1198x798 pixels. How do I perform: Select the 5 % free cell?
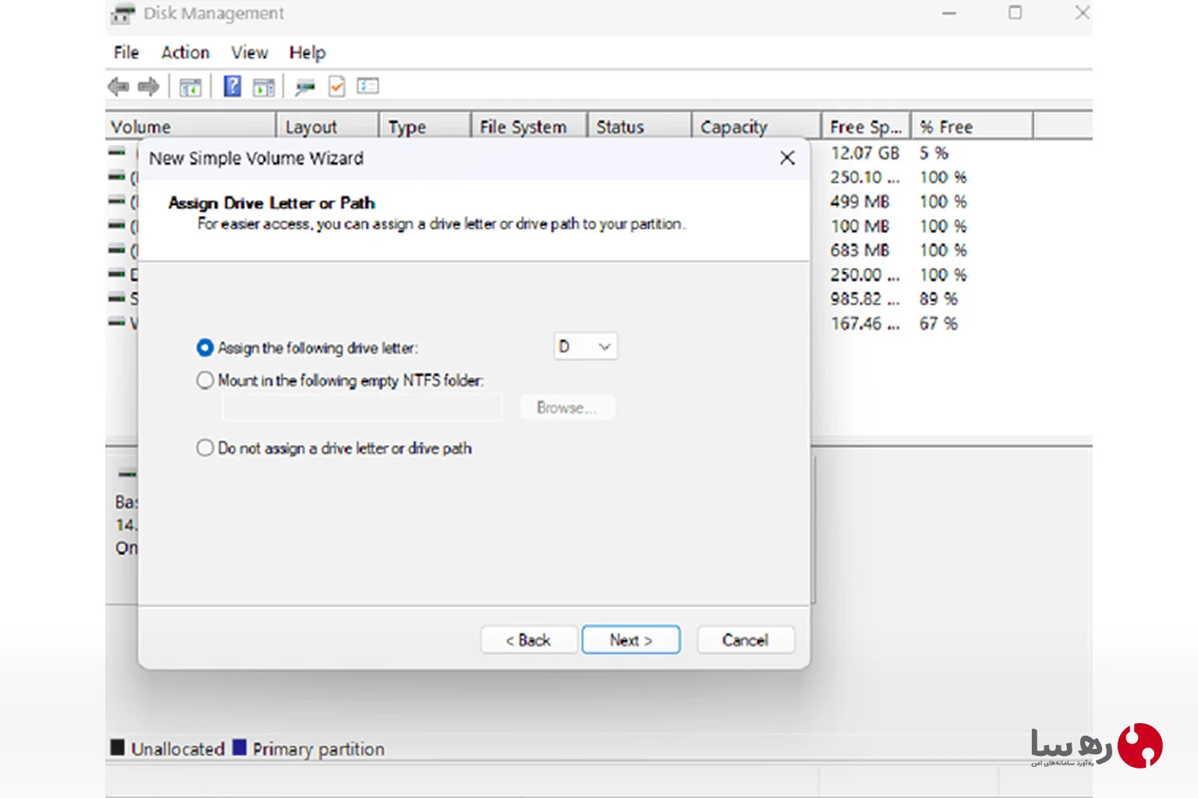coord(934,153)
